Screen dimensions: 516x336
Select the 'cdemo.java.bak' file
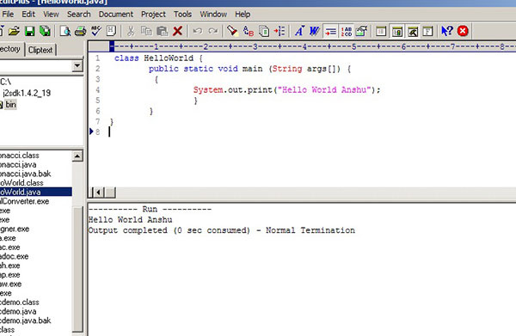point(25,321)
